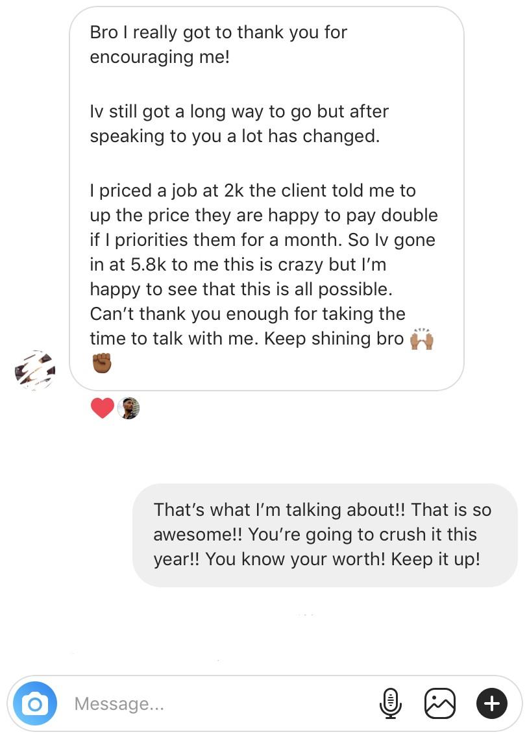Open the camera from the message bar

[35, 703]
